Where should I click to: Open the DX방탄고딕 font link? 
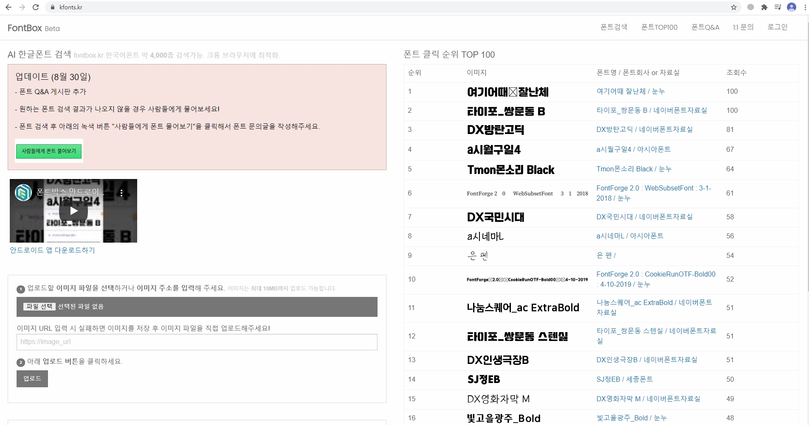(x=644, y=129)
